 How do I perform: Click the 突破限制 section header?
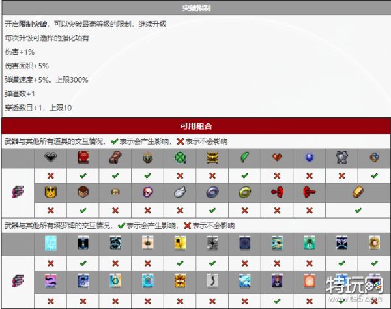click(195, 8)
